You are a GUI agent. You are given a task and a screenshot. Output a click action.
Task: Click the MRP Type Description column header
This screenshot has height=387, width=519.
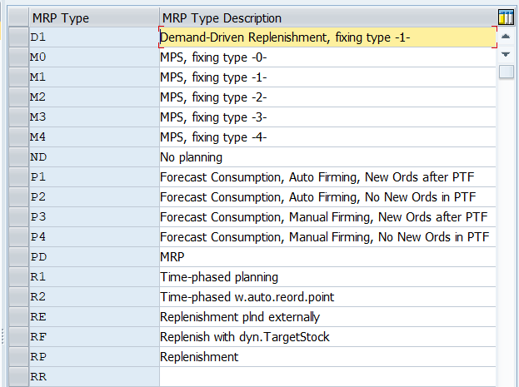click(x=327, y=17)
